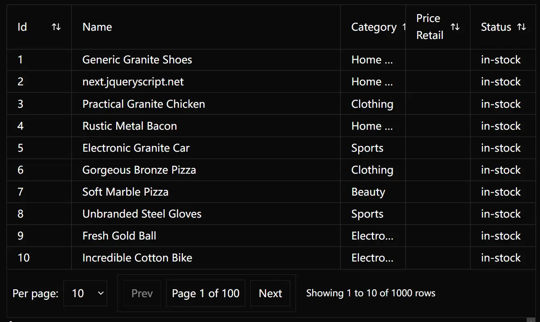Click the next.jqueryscript.net name cell

pyautogui.click(x=206, y=82)
